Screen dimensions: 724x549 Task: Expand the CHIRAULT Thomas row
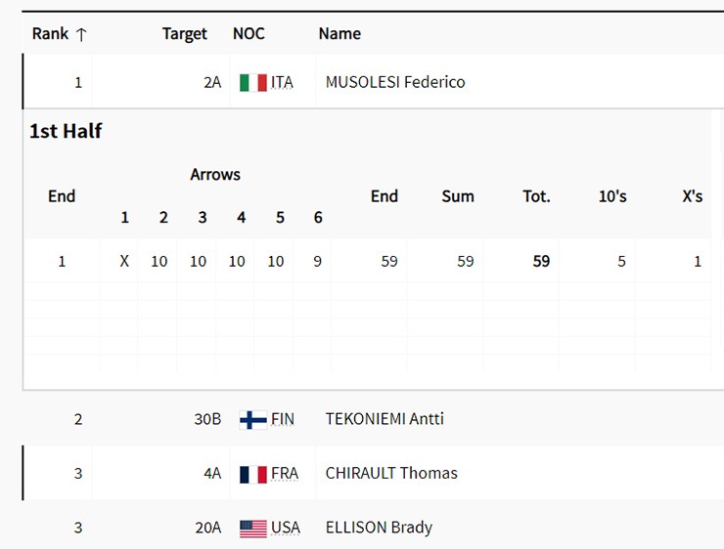click(391, 474)
